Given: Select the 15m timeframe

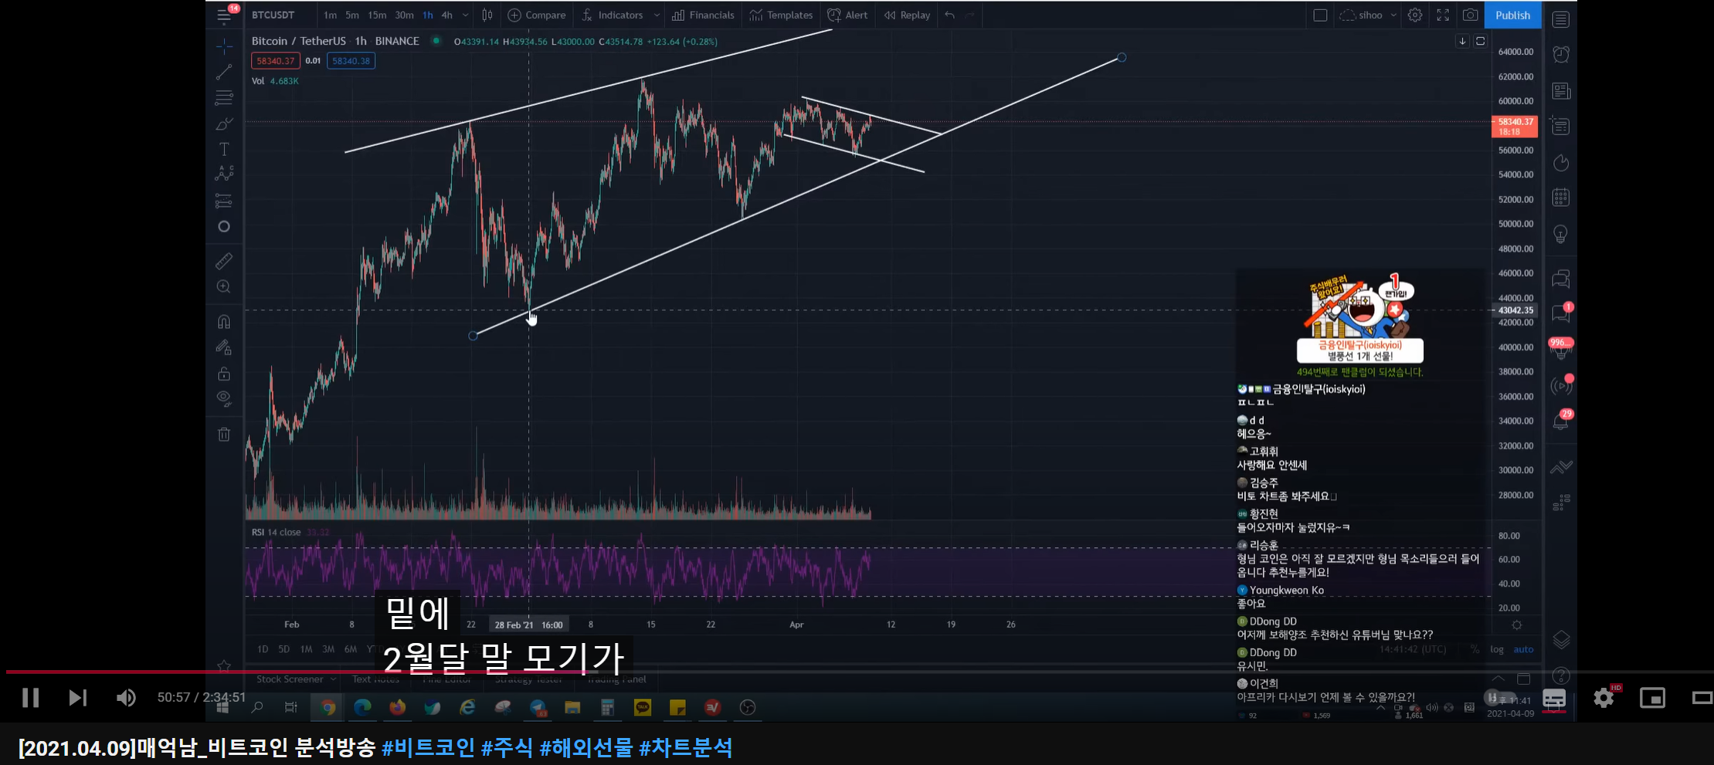Looking at the screenshot, I should 377,15.
